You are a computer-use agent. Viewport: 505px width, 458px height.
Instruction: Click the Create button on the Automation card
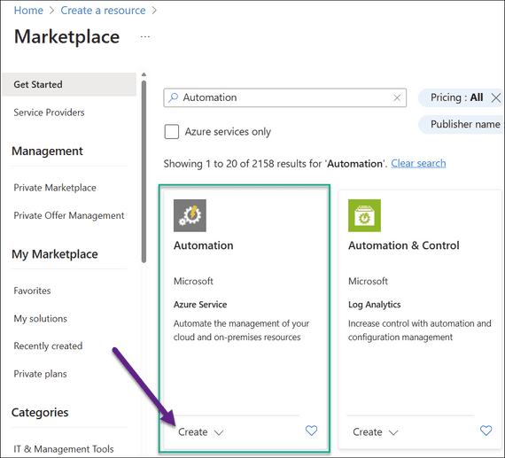(x=193, y=432)
